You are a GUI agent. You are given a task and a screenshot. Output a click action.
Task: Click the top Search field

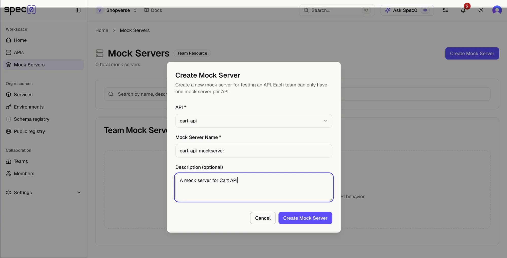pos(337,10)
